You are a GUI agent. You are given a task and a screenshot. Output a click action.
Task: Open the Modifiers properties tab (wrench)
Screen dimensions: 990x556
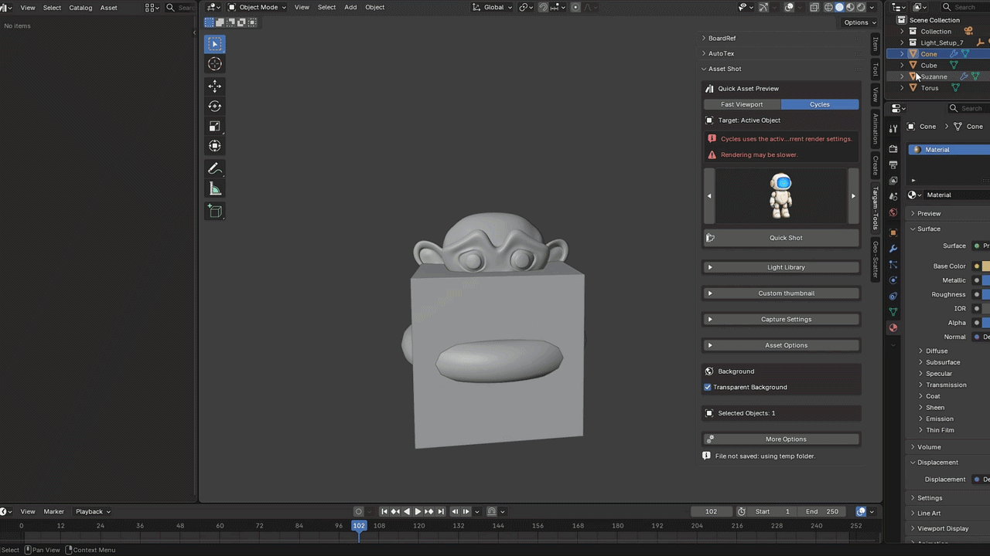click(893, 249)
